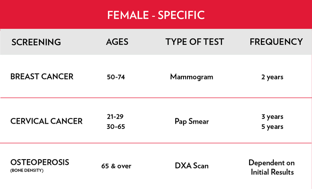Select the FREQUENCY column header
Image resolution: width=312 pixels, height=189 pixels.
276,42
